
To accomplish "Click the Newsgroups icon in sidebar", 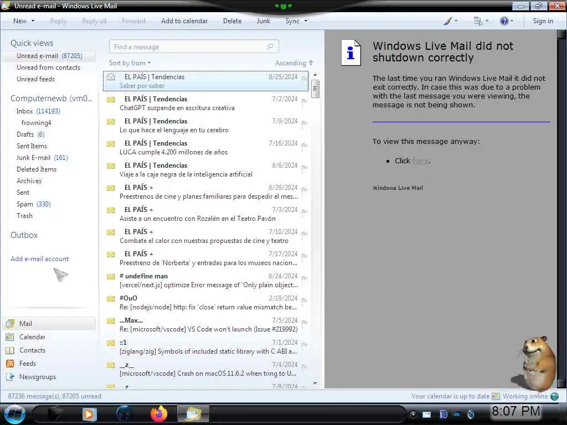I will [10, 377].
